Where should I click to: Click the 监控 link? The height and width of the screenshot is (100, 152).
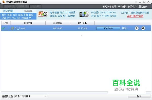click(99, 16)
